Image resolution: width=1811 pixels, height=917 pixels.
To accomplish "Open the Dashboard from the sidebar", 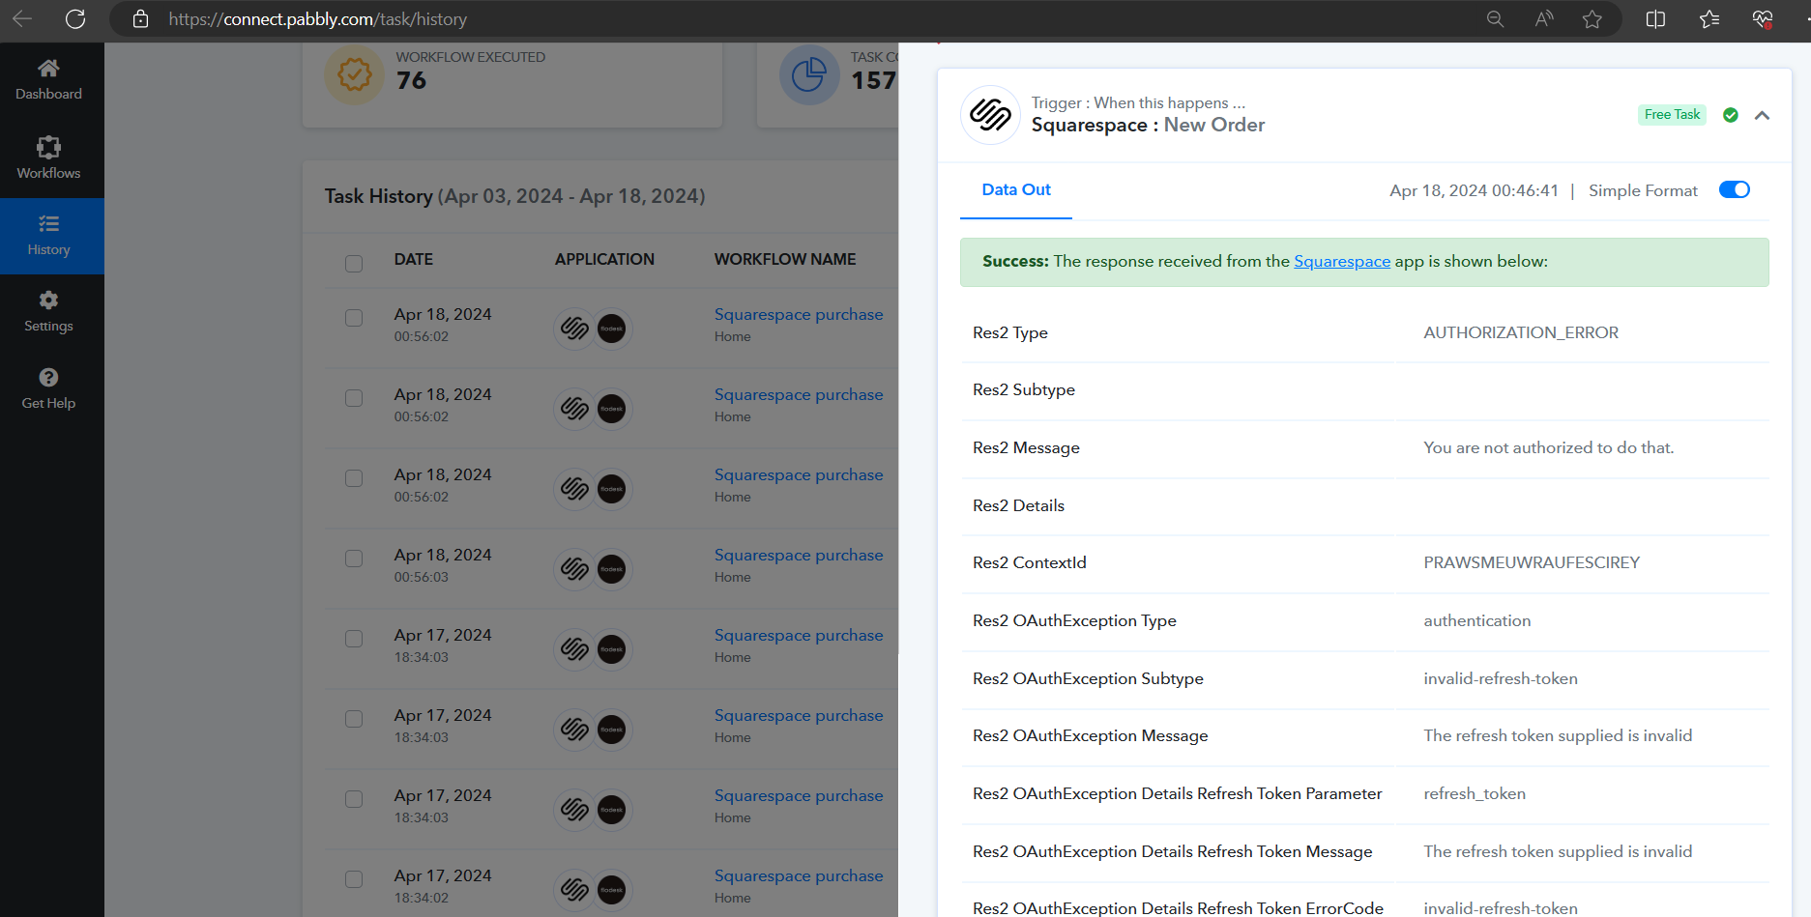I will point(48,80).
